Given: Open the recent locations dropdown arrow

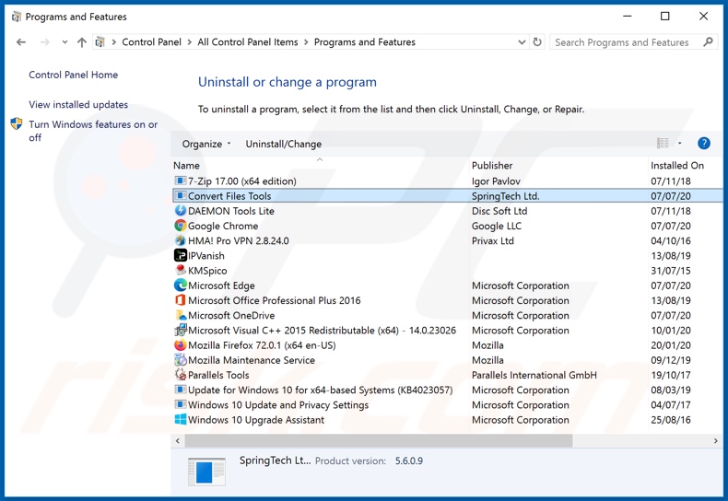Looking at the screenshot, I should pos(65,42).
